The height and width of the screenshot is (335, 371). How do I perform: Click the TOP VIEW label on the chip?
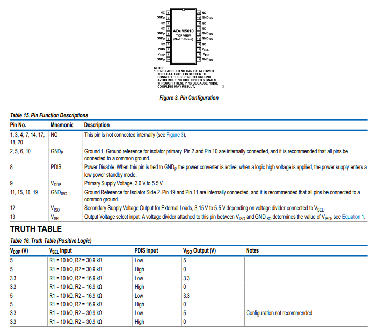click(183, 35)
